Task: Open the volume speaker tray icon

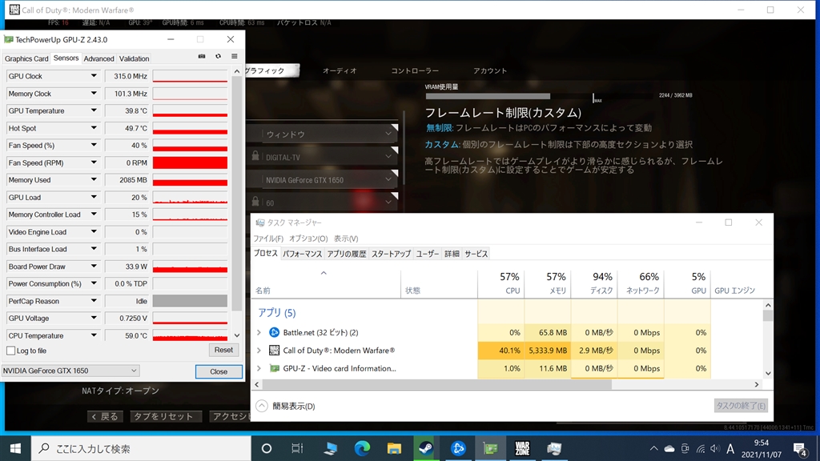Action: coord(715,448)
